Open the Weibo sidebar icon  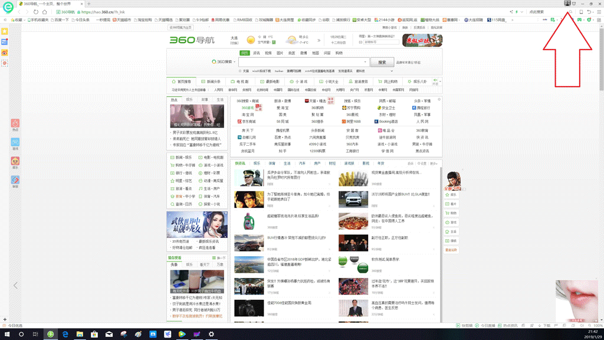click(x=5, y=53)
